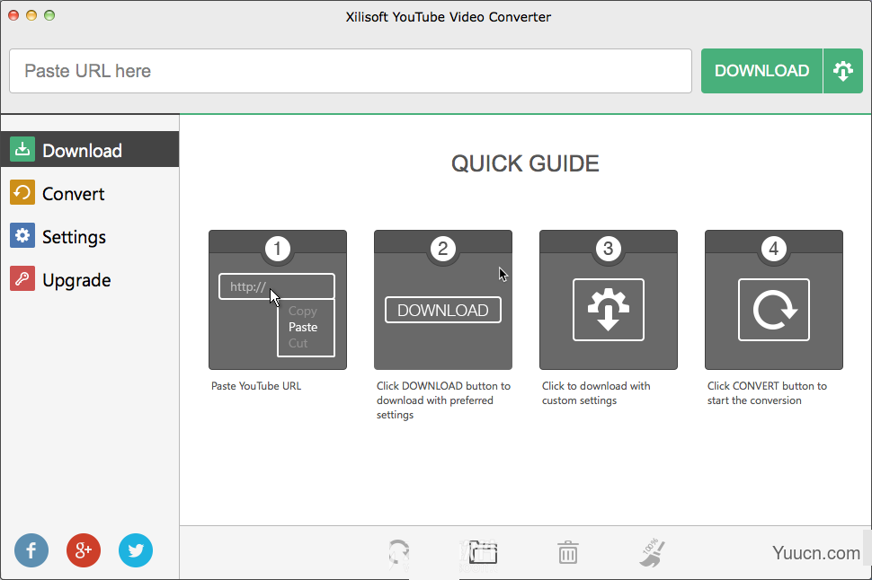The width and height of the screenshot is (872, 580).
Task: Click inside the Paste URL here field
Action: pyautogui.click(x=351, y=70)
